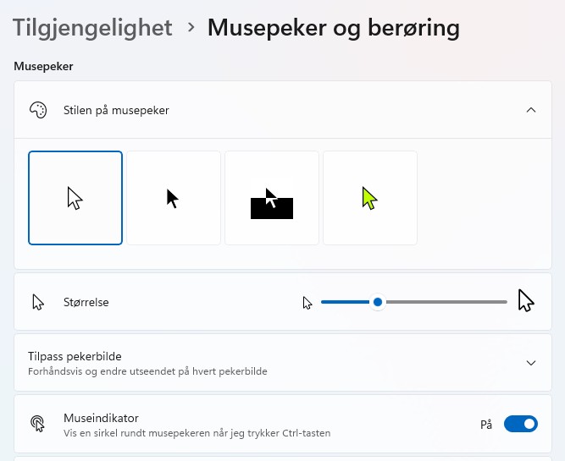The height and width of the screenshot is (461, 565).
Task: Click the pointer size slider handle
Action: [378, 302]
